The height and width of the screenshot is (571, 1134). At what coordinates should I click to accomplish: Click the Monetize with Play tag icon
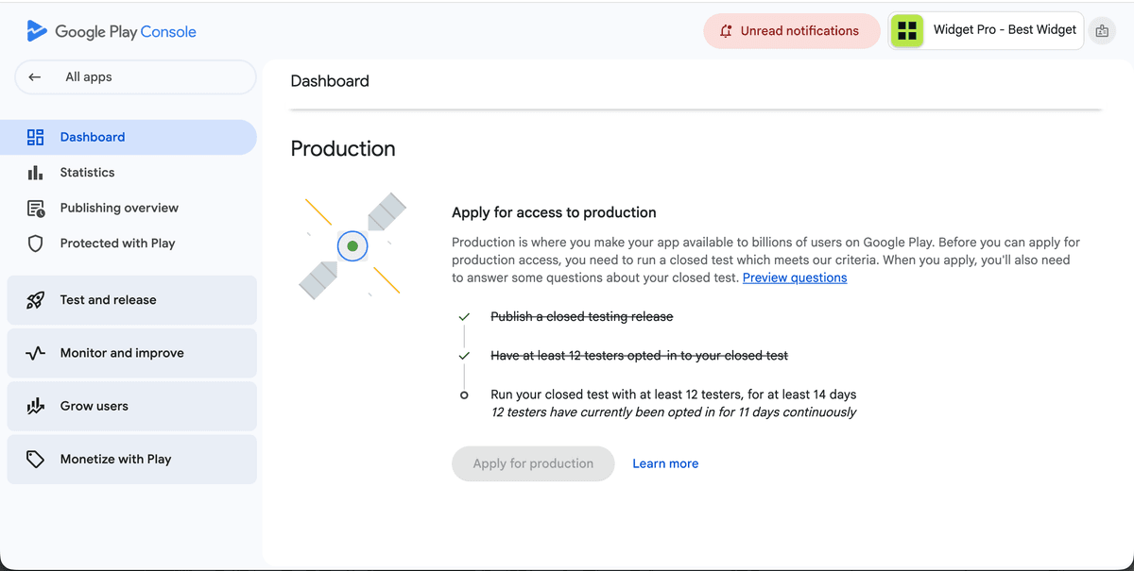click(x=36, y=460)
